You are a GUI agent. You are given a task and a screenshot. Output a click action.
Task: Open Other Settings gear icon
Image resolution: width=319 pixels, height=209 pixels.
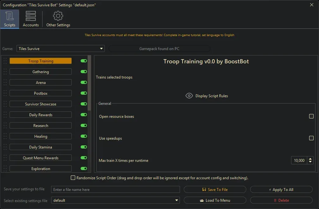click(58, 16)
